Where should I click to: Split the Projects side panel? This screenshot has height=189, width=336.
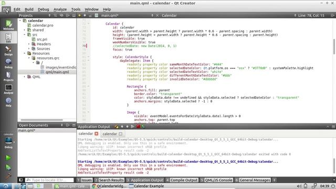point(68,15)
